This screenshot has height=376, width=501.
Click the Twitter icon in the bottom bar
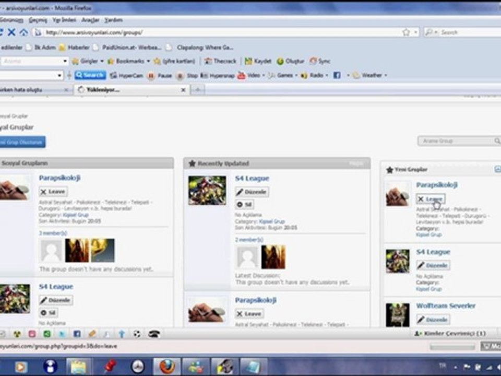tap(62, 334)
